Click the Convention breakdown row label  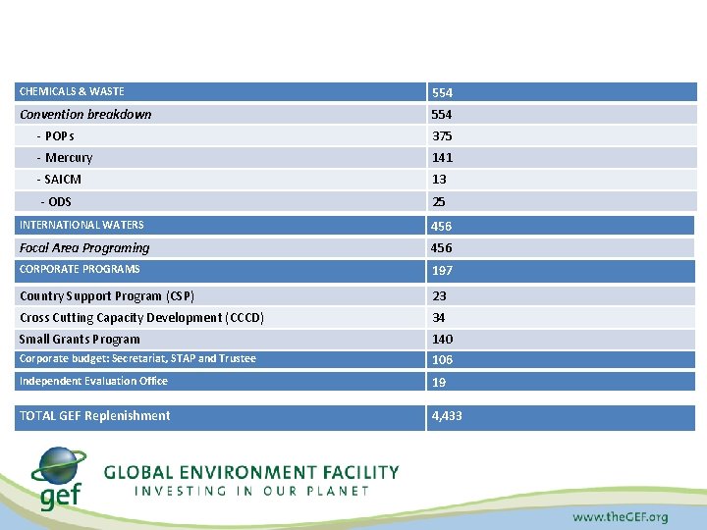tap(85, 115)
